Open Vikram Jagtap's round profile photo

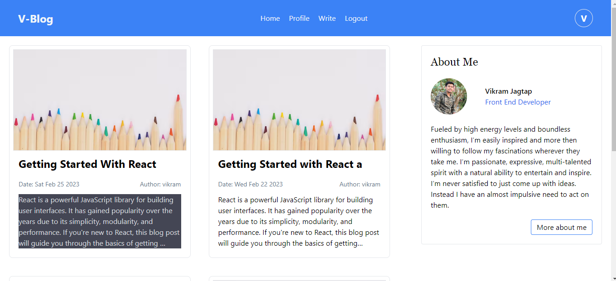point(448,96)
